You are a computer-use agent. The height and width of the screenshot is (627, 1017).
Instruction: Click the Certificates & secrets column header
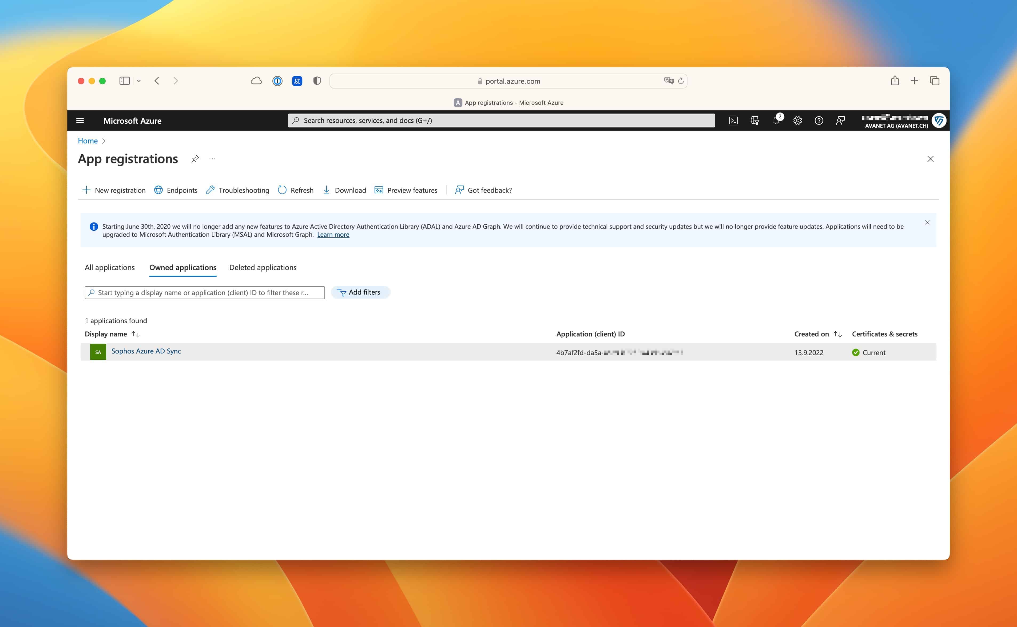click(x=885, y=334)
